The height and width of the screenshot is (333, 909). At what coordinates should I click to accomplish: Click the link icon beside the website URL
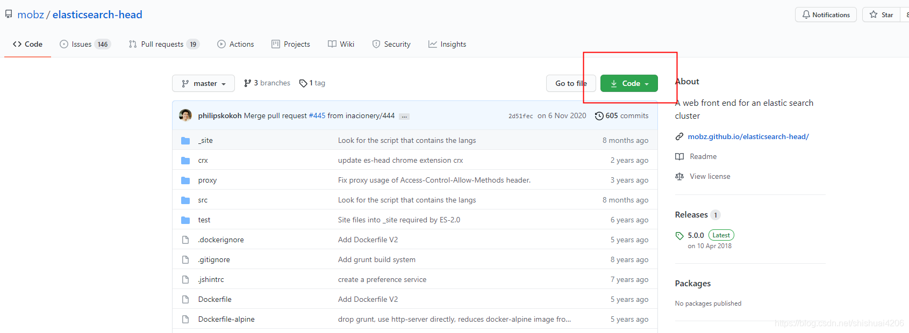[x=679, y=137]
